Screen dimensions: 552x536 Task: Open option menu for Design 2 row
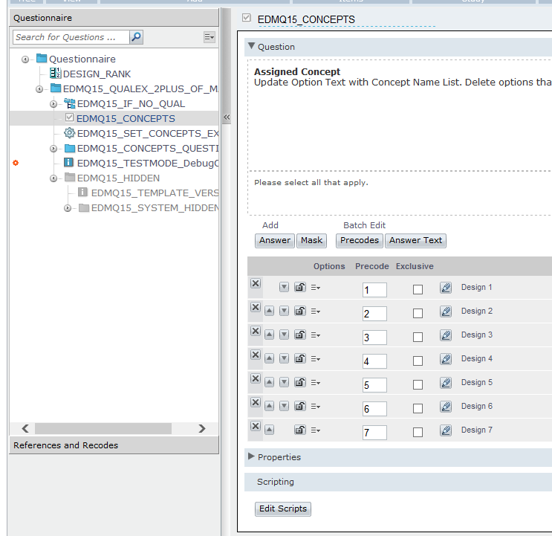click(316, 311)
